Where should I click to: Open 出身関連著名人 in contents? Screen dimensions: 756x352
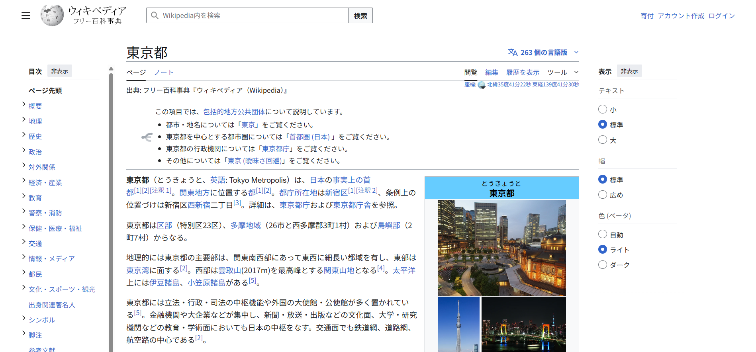pyautogui.click(x=52, y=305)
